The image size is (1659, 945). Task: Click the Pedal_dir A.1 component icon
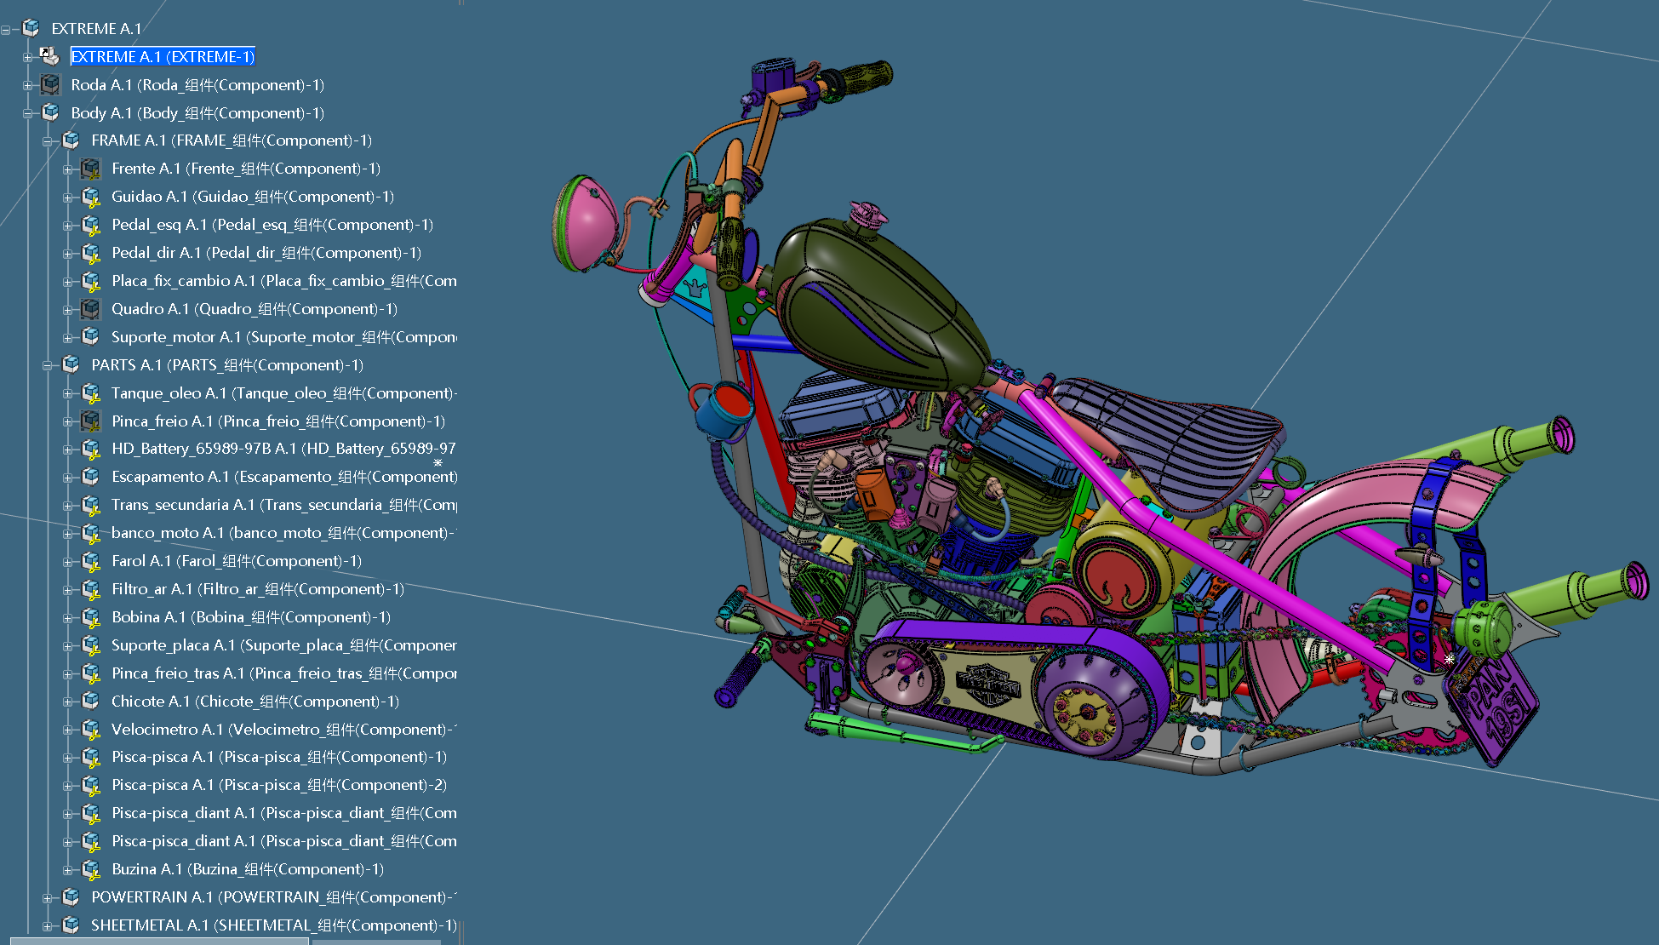91,253
